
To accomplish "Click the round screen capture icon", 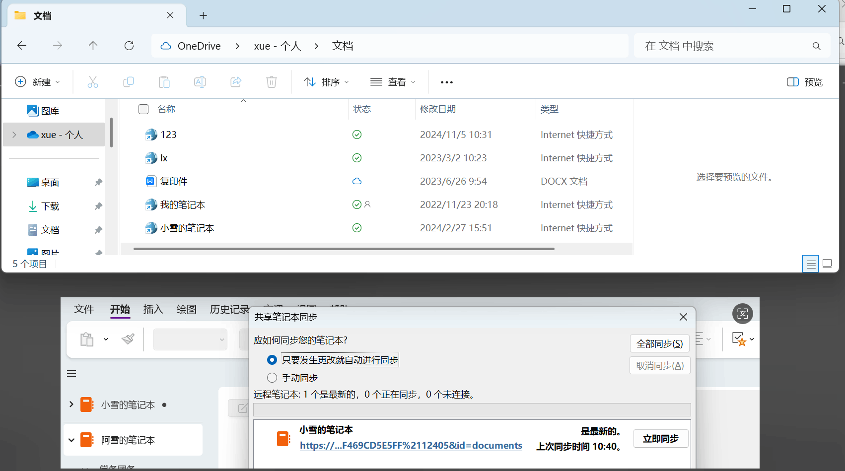I will [743, 314].
